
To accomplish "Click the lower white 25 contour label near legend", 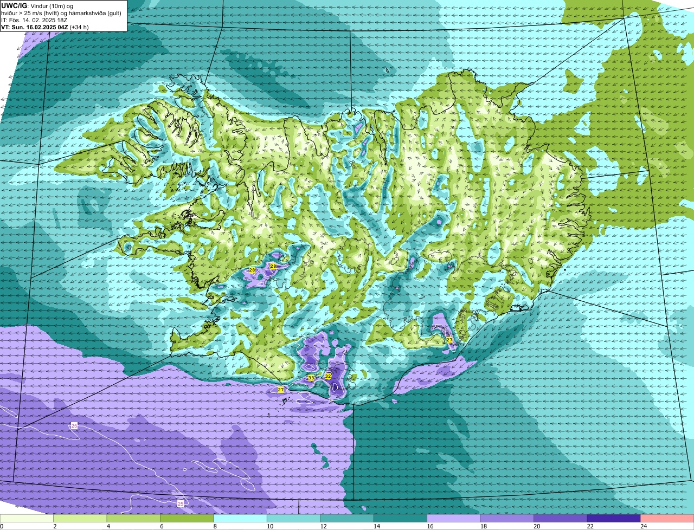I will 180,504.
